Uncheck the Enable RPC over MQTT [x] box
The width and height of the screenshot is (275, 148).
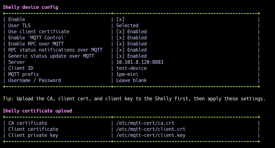pyautogui.click(x=120, y=44)
